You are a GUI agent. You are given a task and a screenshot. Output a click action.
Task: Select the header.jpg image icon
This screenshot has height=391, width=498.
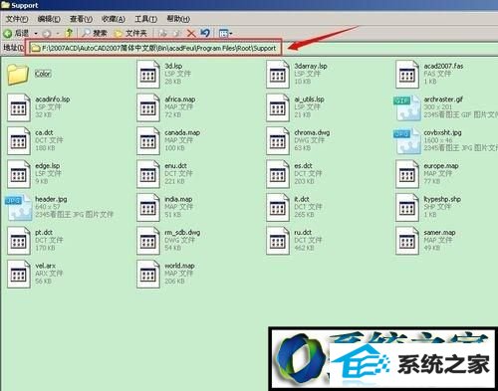19,207
